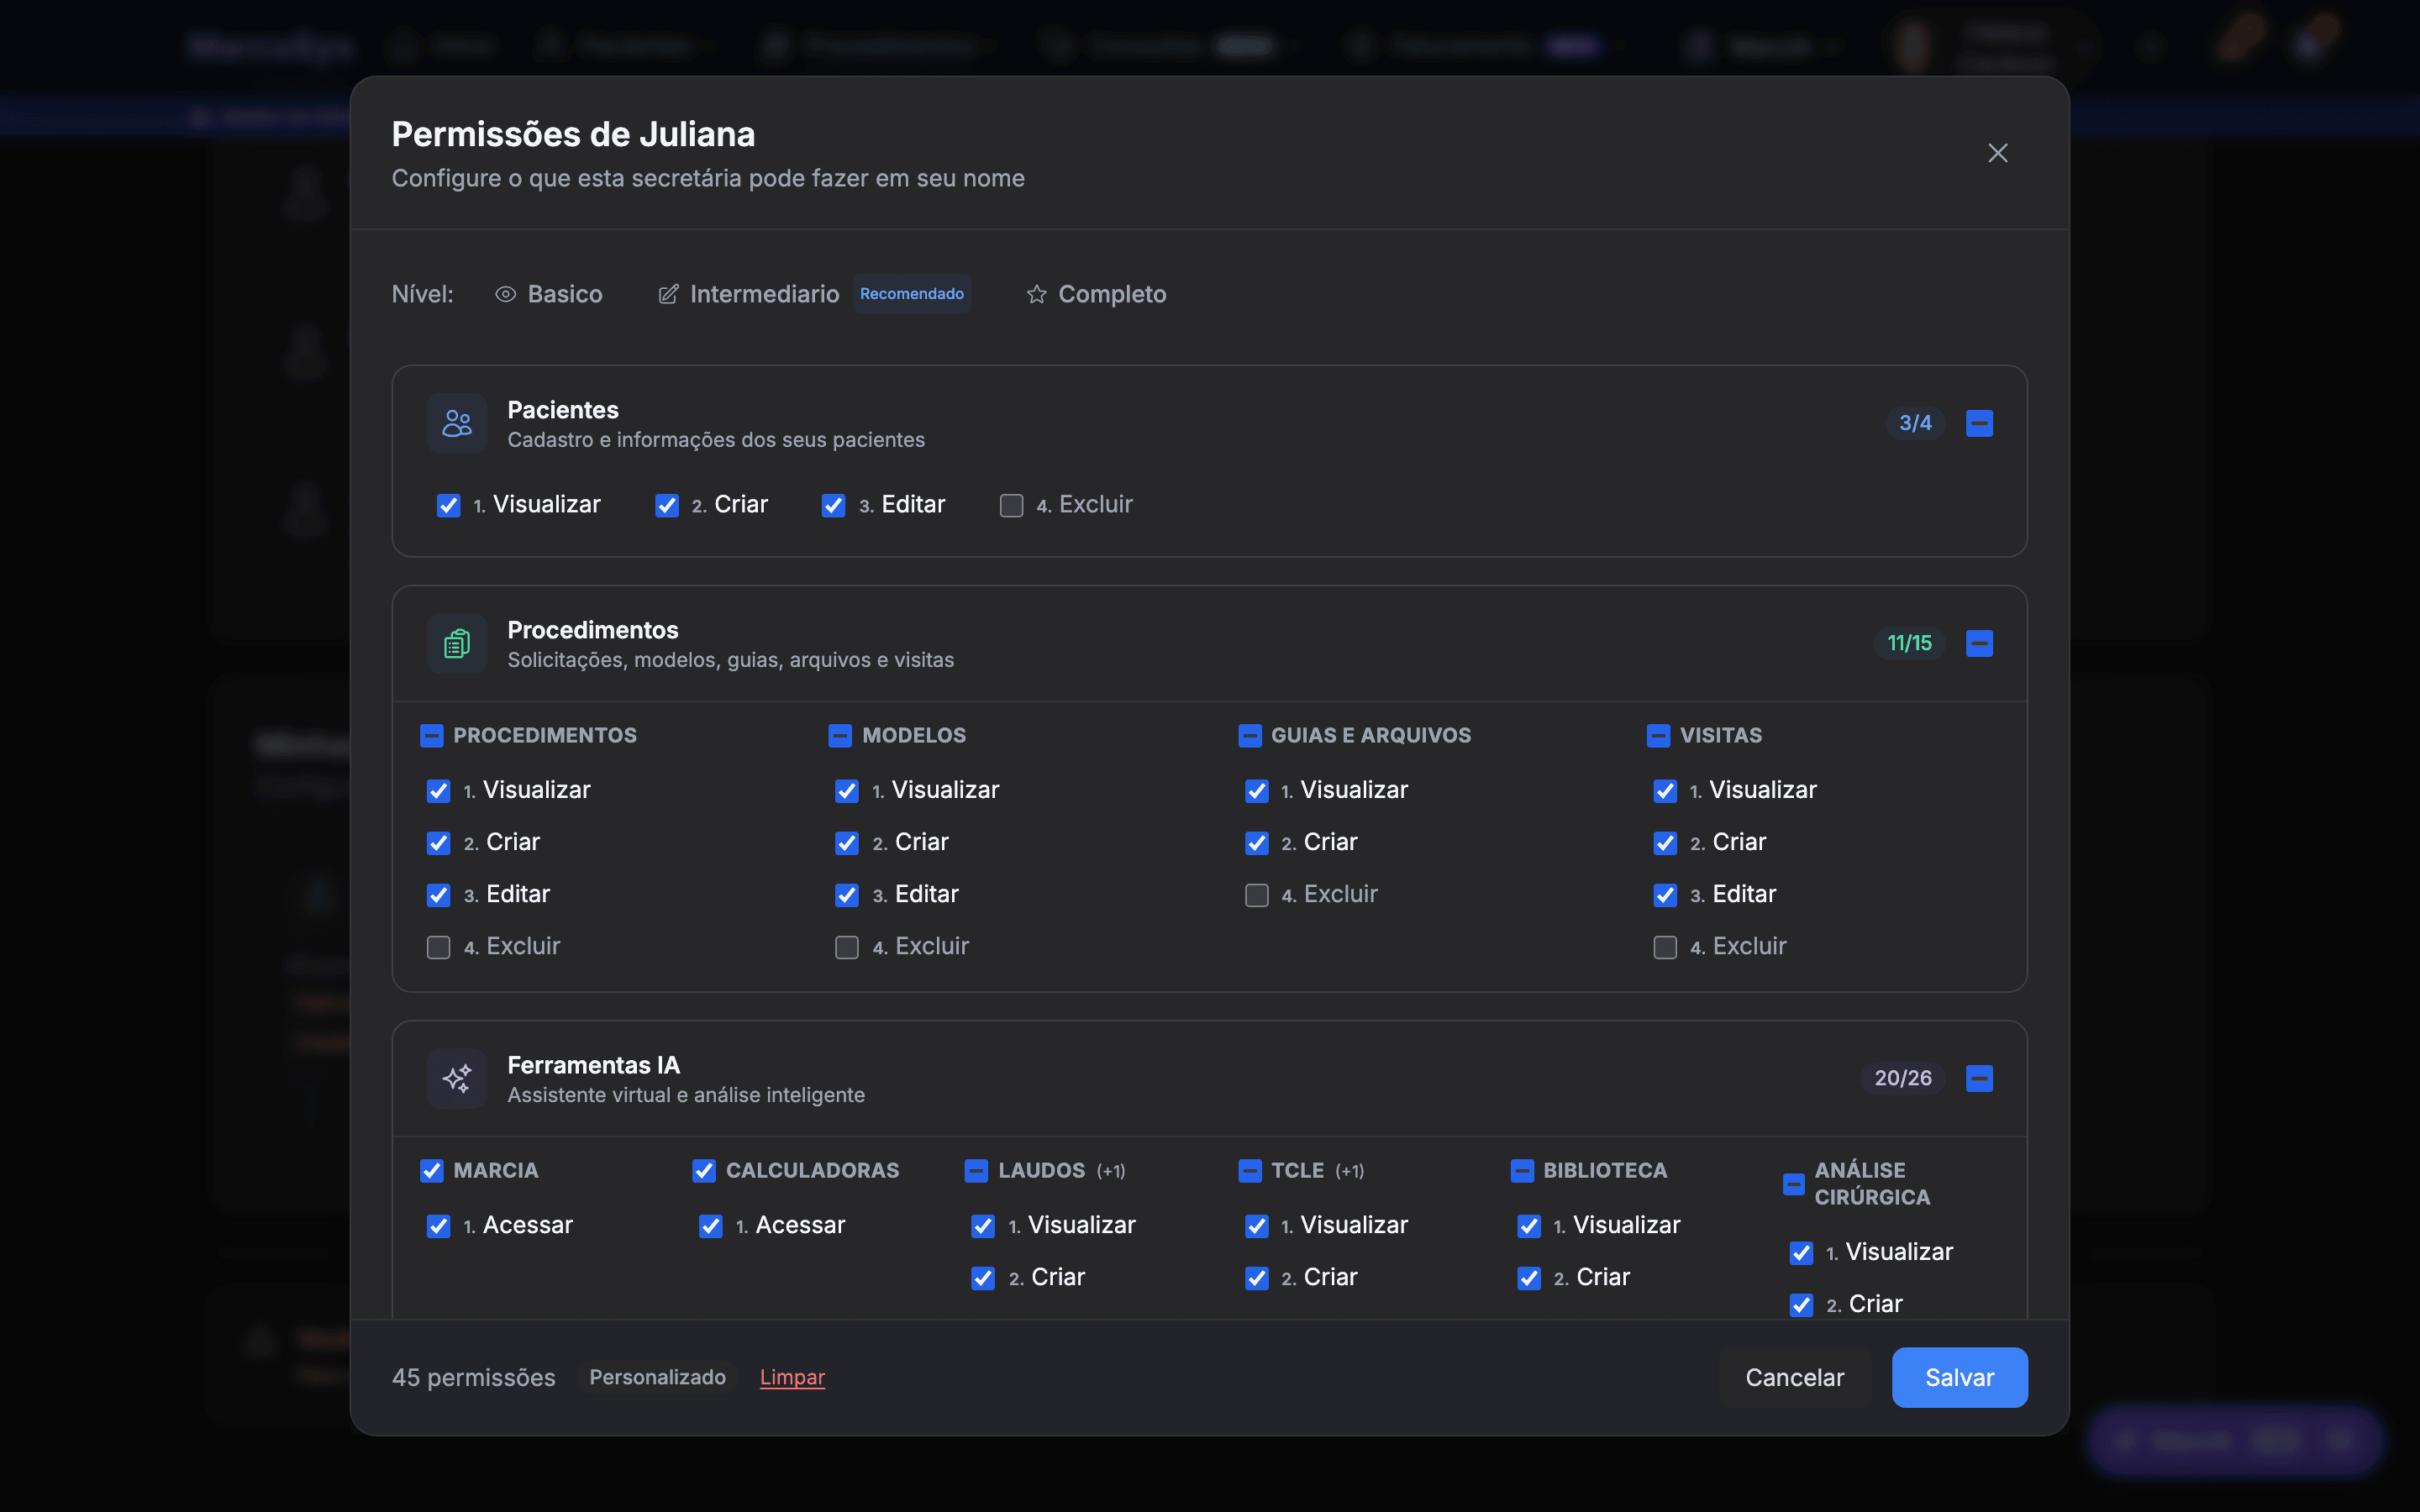
Task: Uncheck Visualizar under BIBLIOTECA
Action: pyautogui.click(x=1528, y=1226)
